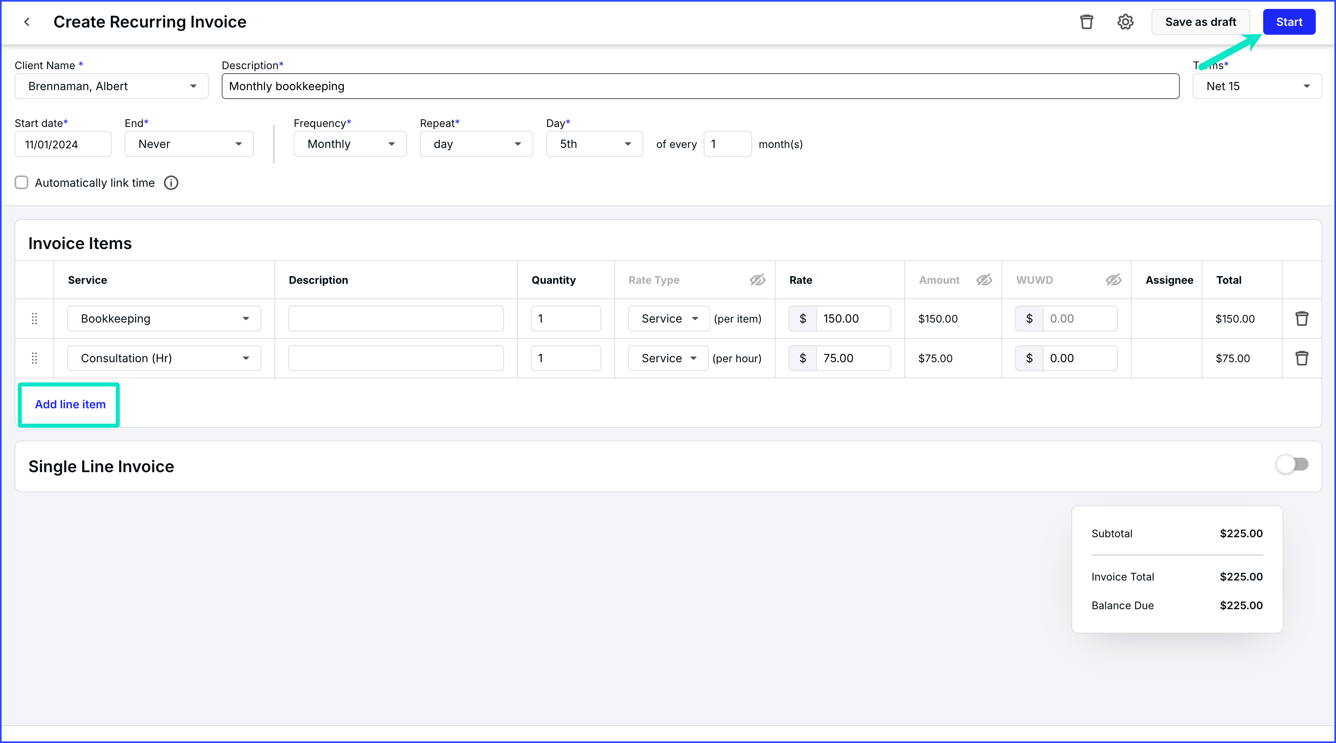Viewport: 1336px width, 743px height.
Task: Delete the invoice using the top trash icon
Action: 1087,22
